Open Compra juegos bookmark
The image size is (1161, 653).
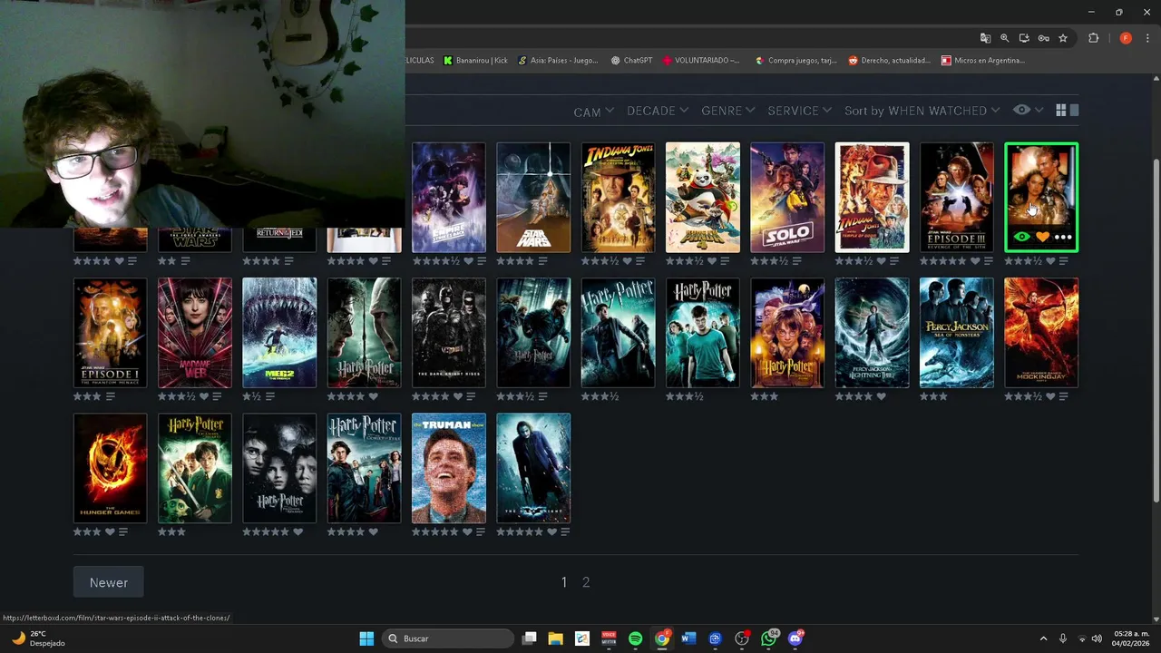[795, 61]
